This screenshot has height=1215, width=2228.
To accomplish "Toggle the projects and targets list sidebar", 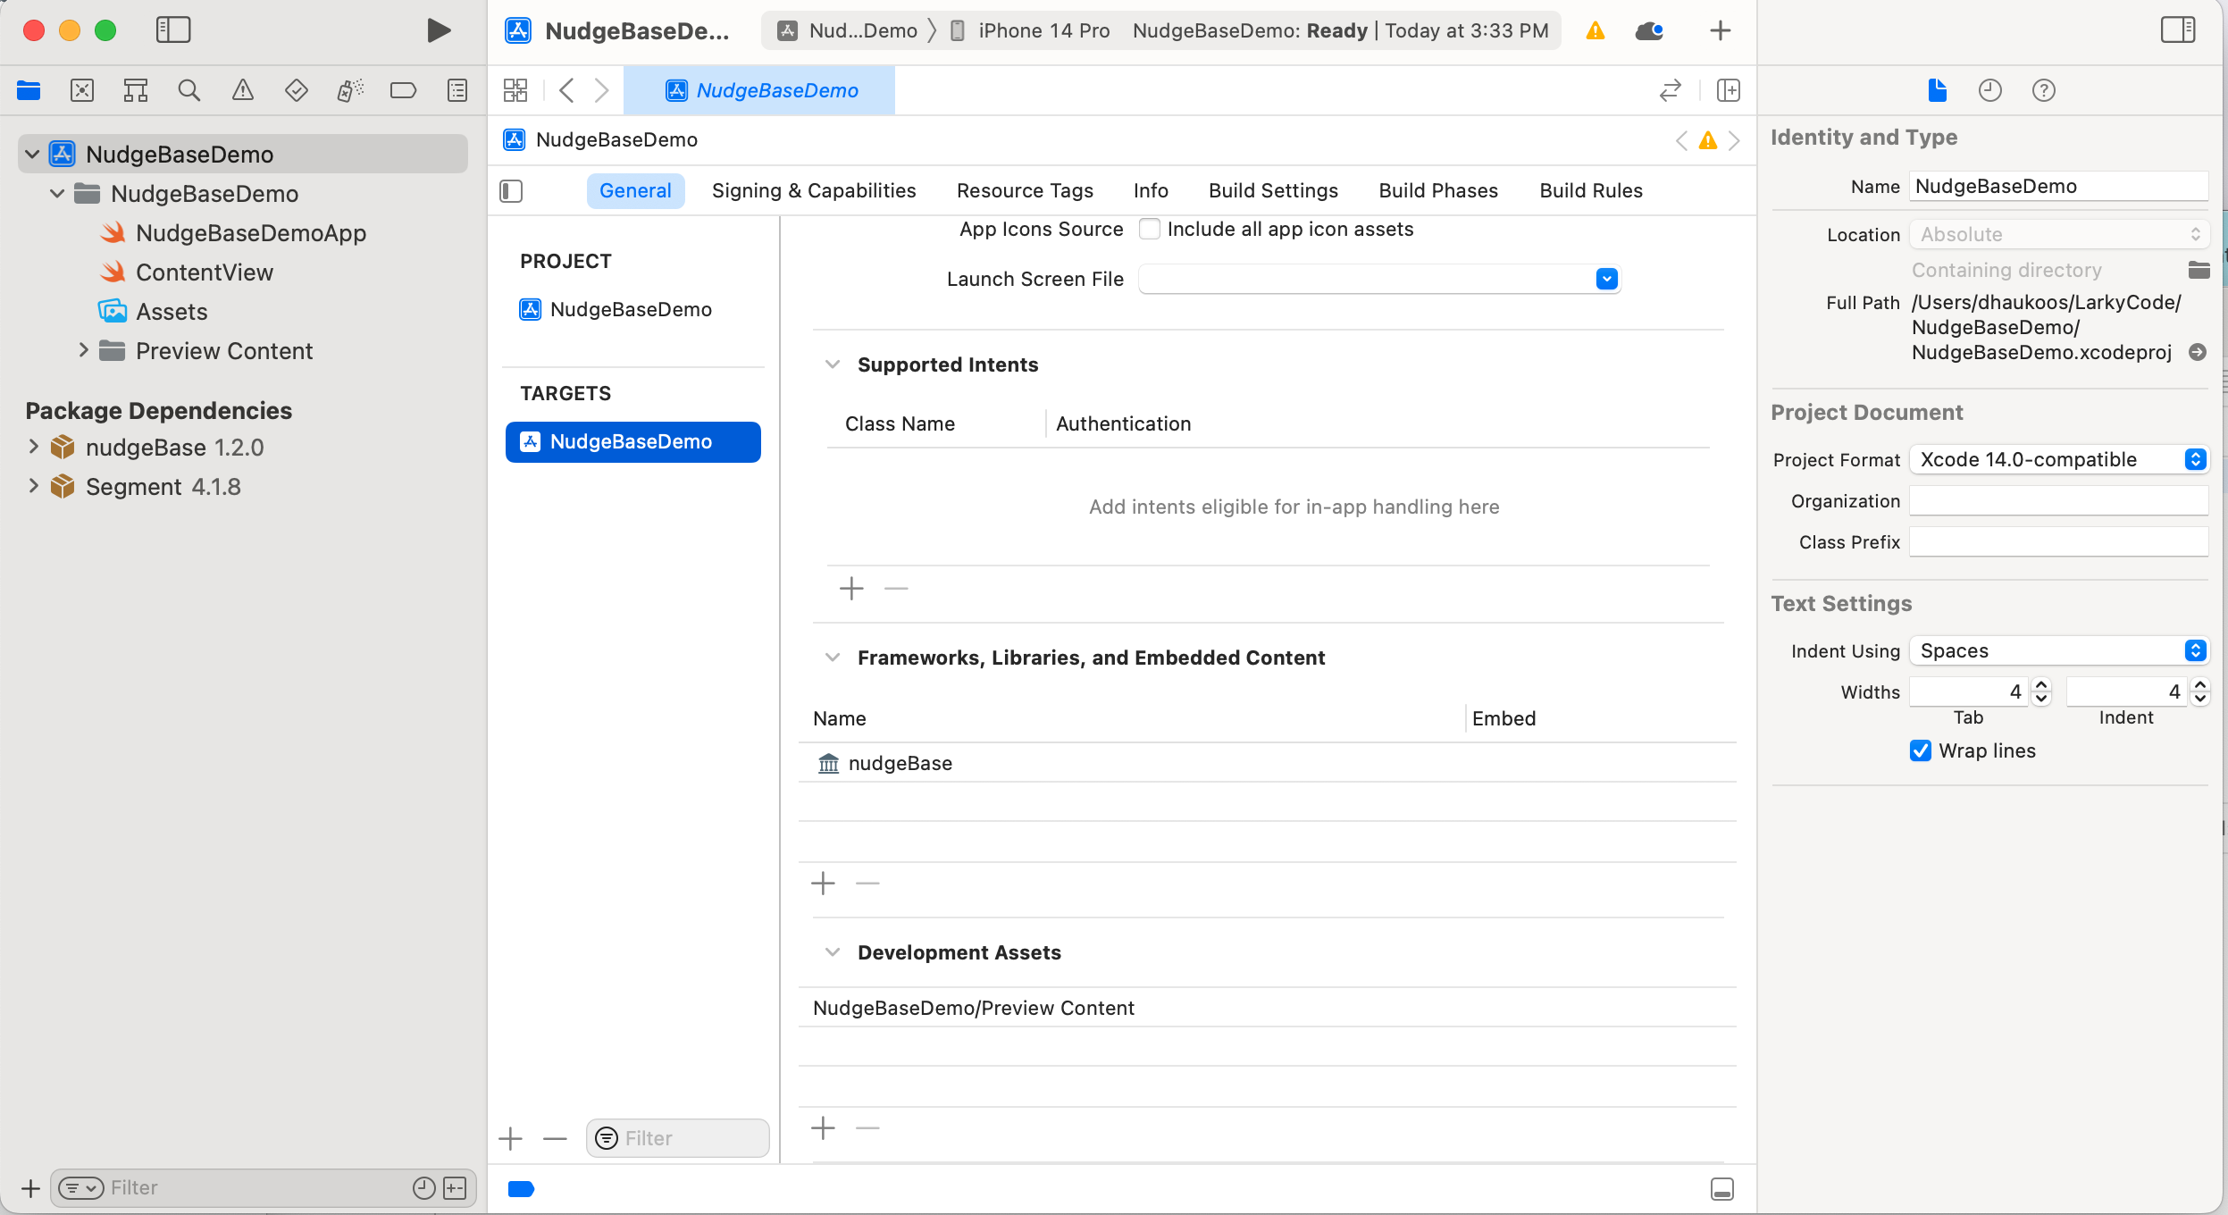I will point(509,190).
